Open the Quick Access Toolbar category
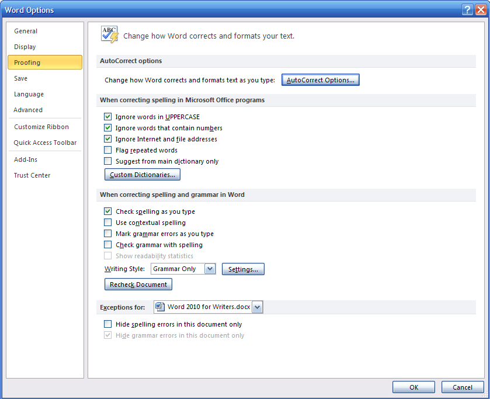Viewport: 490px width, 399px height. (45, 143)
